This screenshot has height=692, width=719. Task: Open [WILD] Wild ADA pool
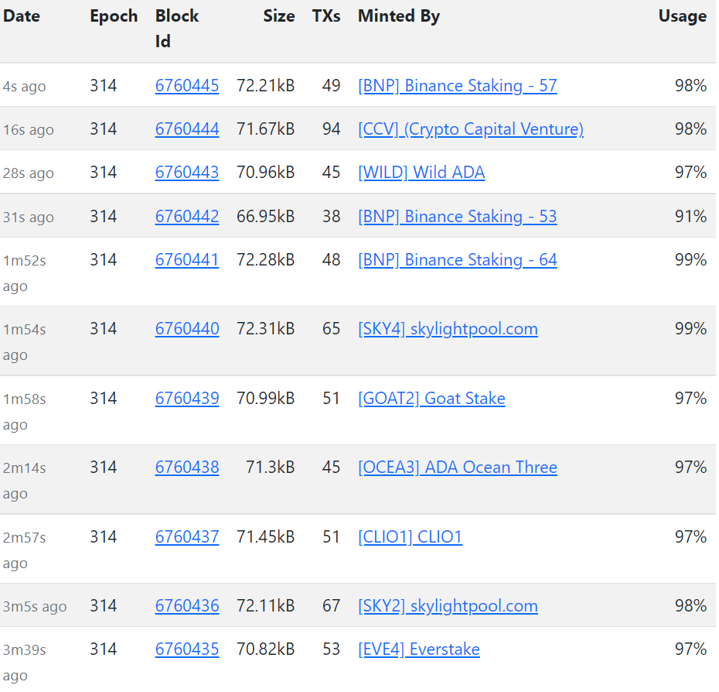point(421,172)
